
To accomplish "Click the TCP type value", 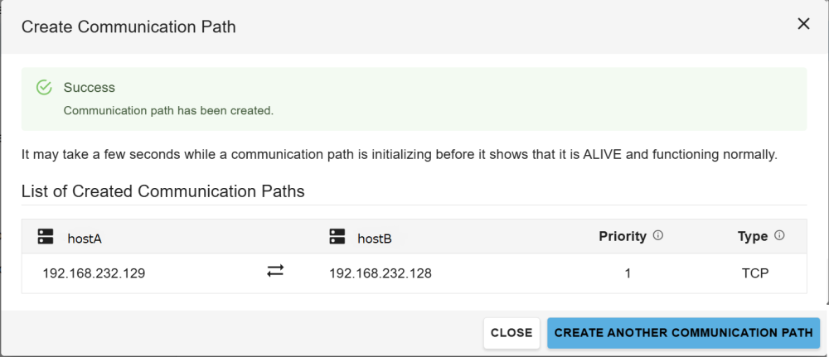I will click(x=755, y=273).
